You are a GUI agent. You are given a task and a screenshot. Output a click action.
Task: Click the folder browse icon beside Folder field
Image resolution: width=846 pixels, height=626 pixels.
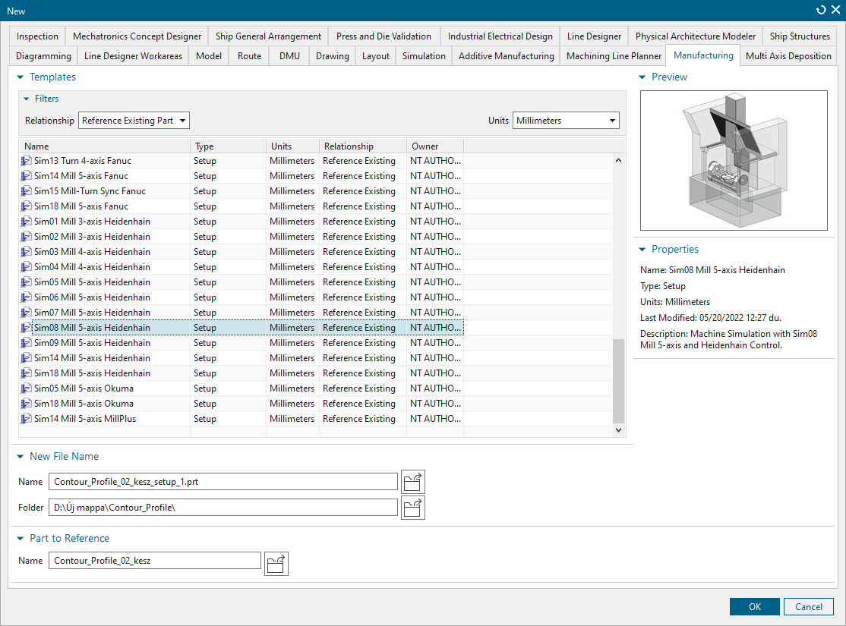(413, 508)
